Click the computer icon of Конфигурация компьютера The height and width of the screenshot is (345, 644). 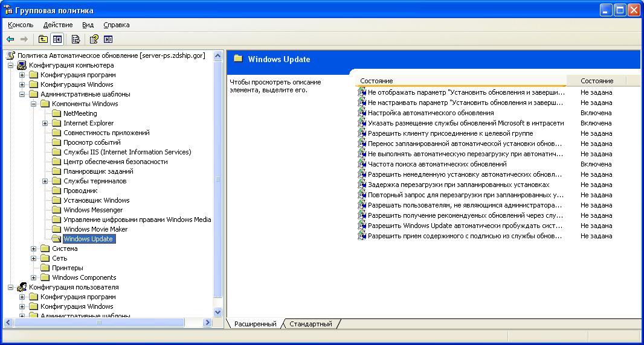(x=22, y=65)
